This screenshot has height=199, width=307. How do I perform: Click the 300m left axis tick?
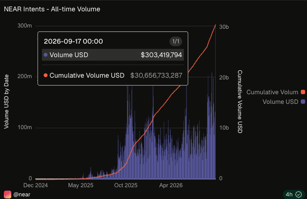point(25,26)
